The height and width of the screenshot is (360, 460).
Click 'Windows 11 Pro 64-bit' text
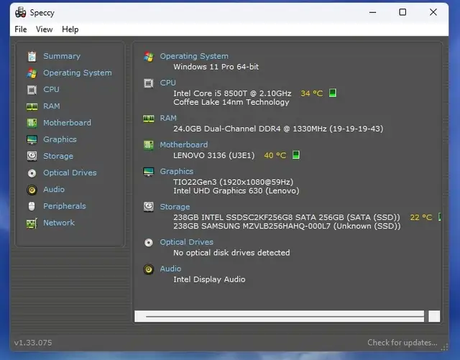(x=216, y=67)
